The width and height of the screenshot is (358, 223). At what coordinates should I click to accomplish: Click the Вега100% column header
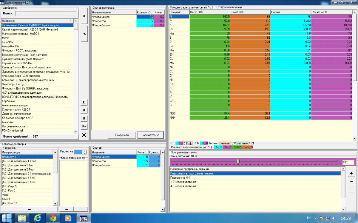click(210, 12)
